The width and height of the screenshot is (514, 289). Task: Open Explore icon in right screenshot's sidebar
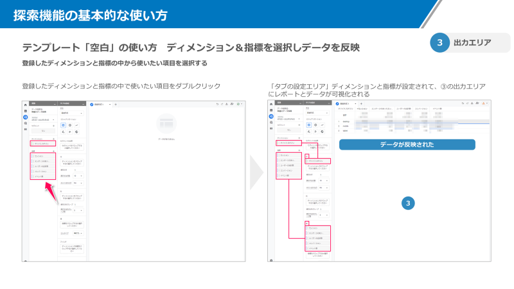[x=271, y=116]
